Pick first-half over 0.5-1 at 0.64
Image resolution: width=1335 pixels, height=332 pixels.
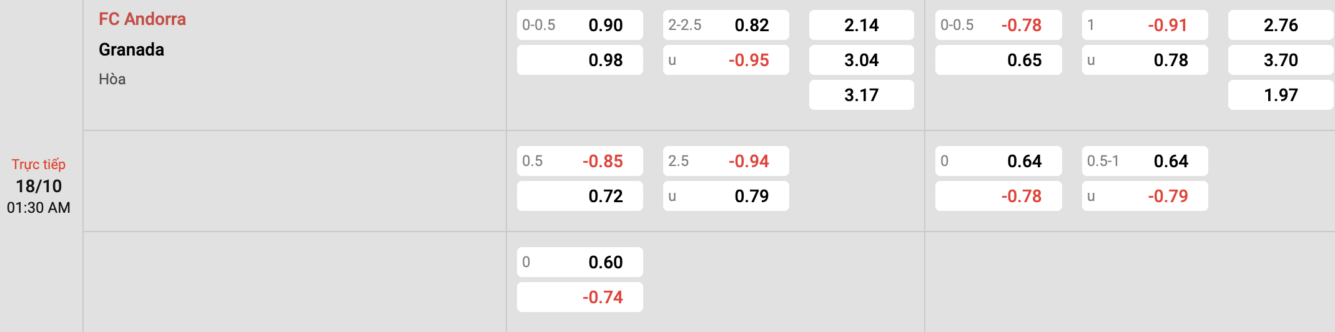coord(1145,161)
